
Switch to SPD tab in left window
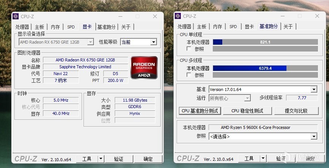click(71, 27)
